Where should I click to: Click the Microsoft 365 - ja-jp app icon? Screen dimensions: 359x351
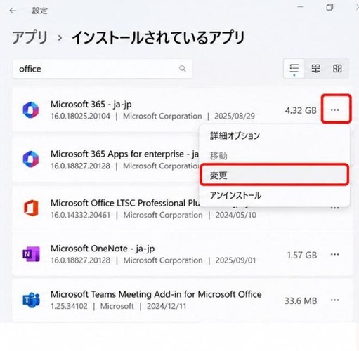31,110
